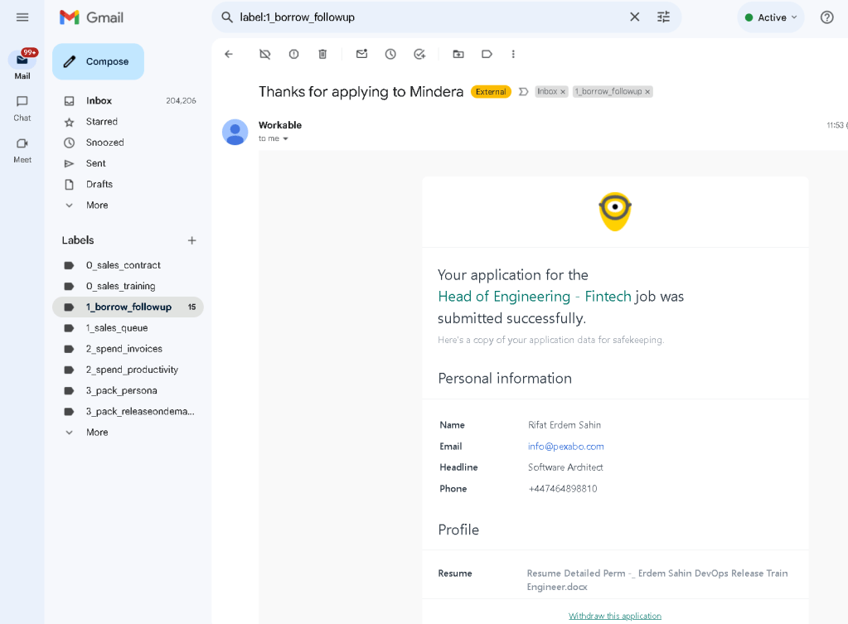The height and width of the screenshot is (624, 848).
Task: Mark the email as unread
Action: 361,54
